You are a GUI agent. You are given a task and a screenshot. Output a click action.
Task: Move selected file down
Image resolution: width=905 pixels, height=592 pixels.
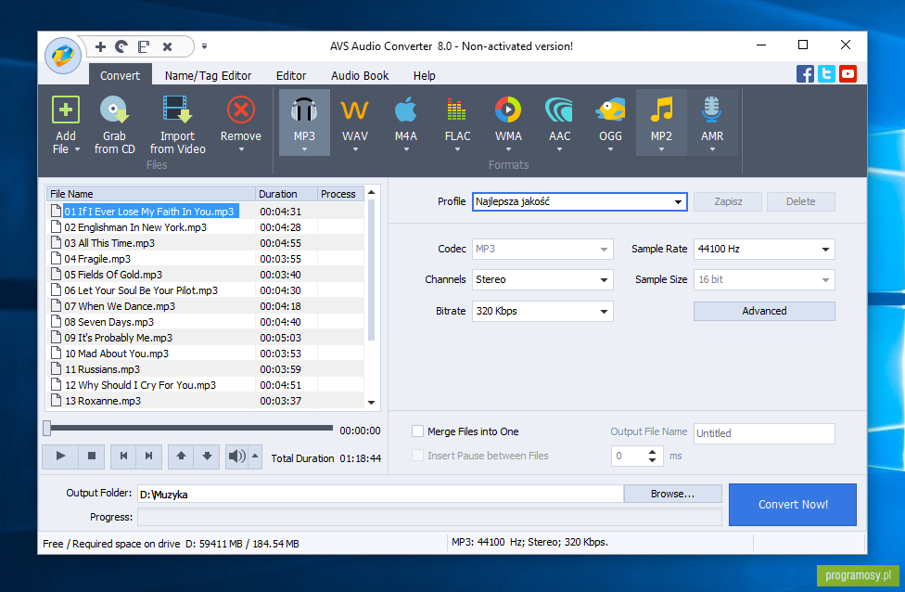click(207, 457)
